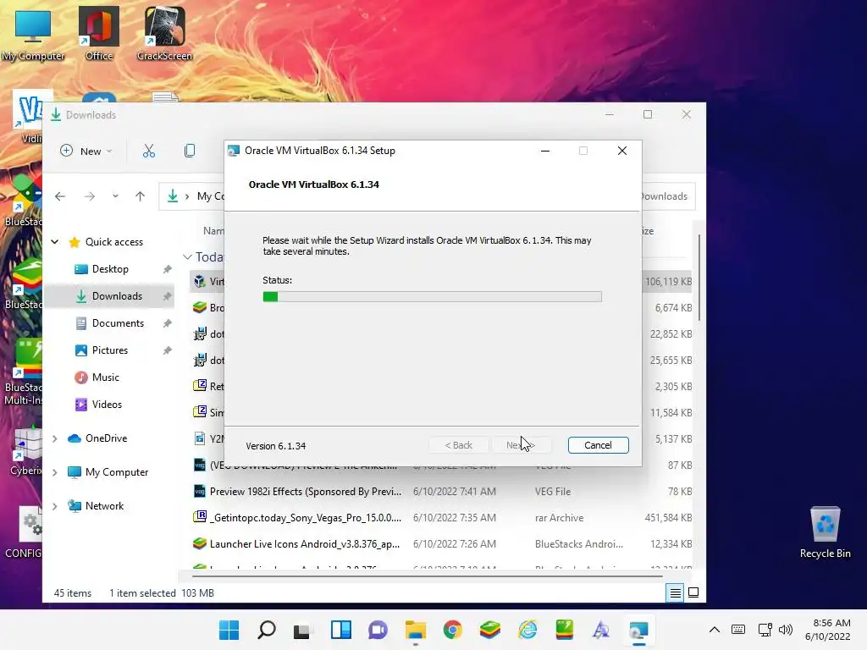This screenshot has height=650, width=867.
Task: Open BlueStacks from taskbar
Action: [x=490, y=630]
